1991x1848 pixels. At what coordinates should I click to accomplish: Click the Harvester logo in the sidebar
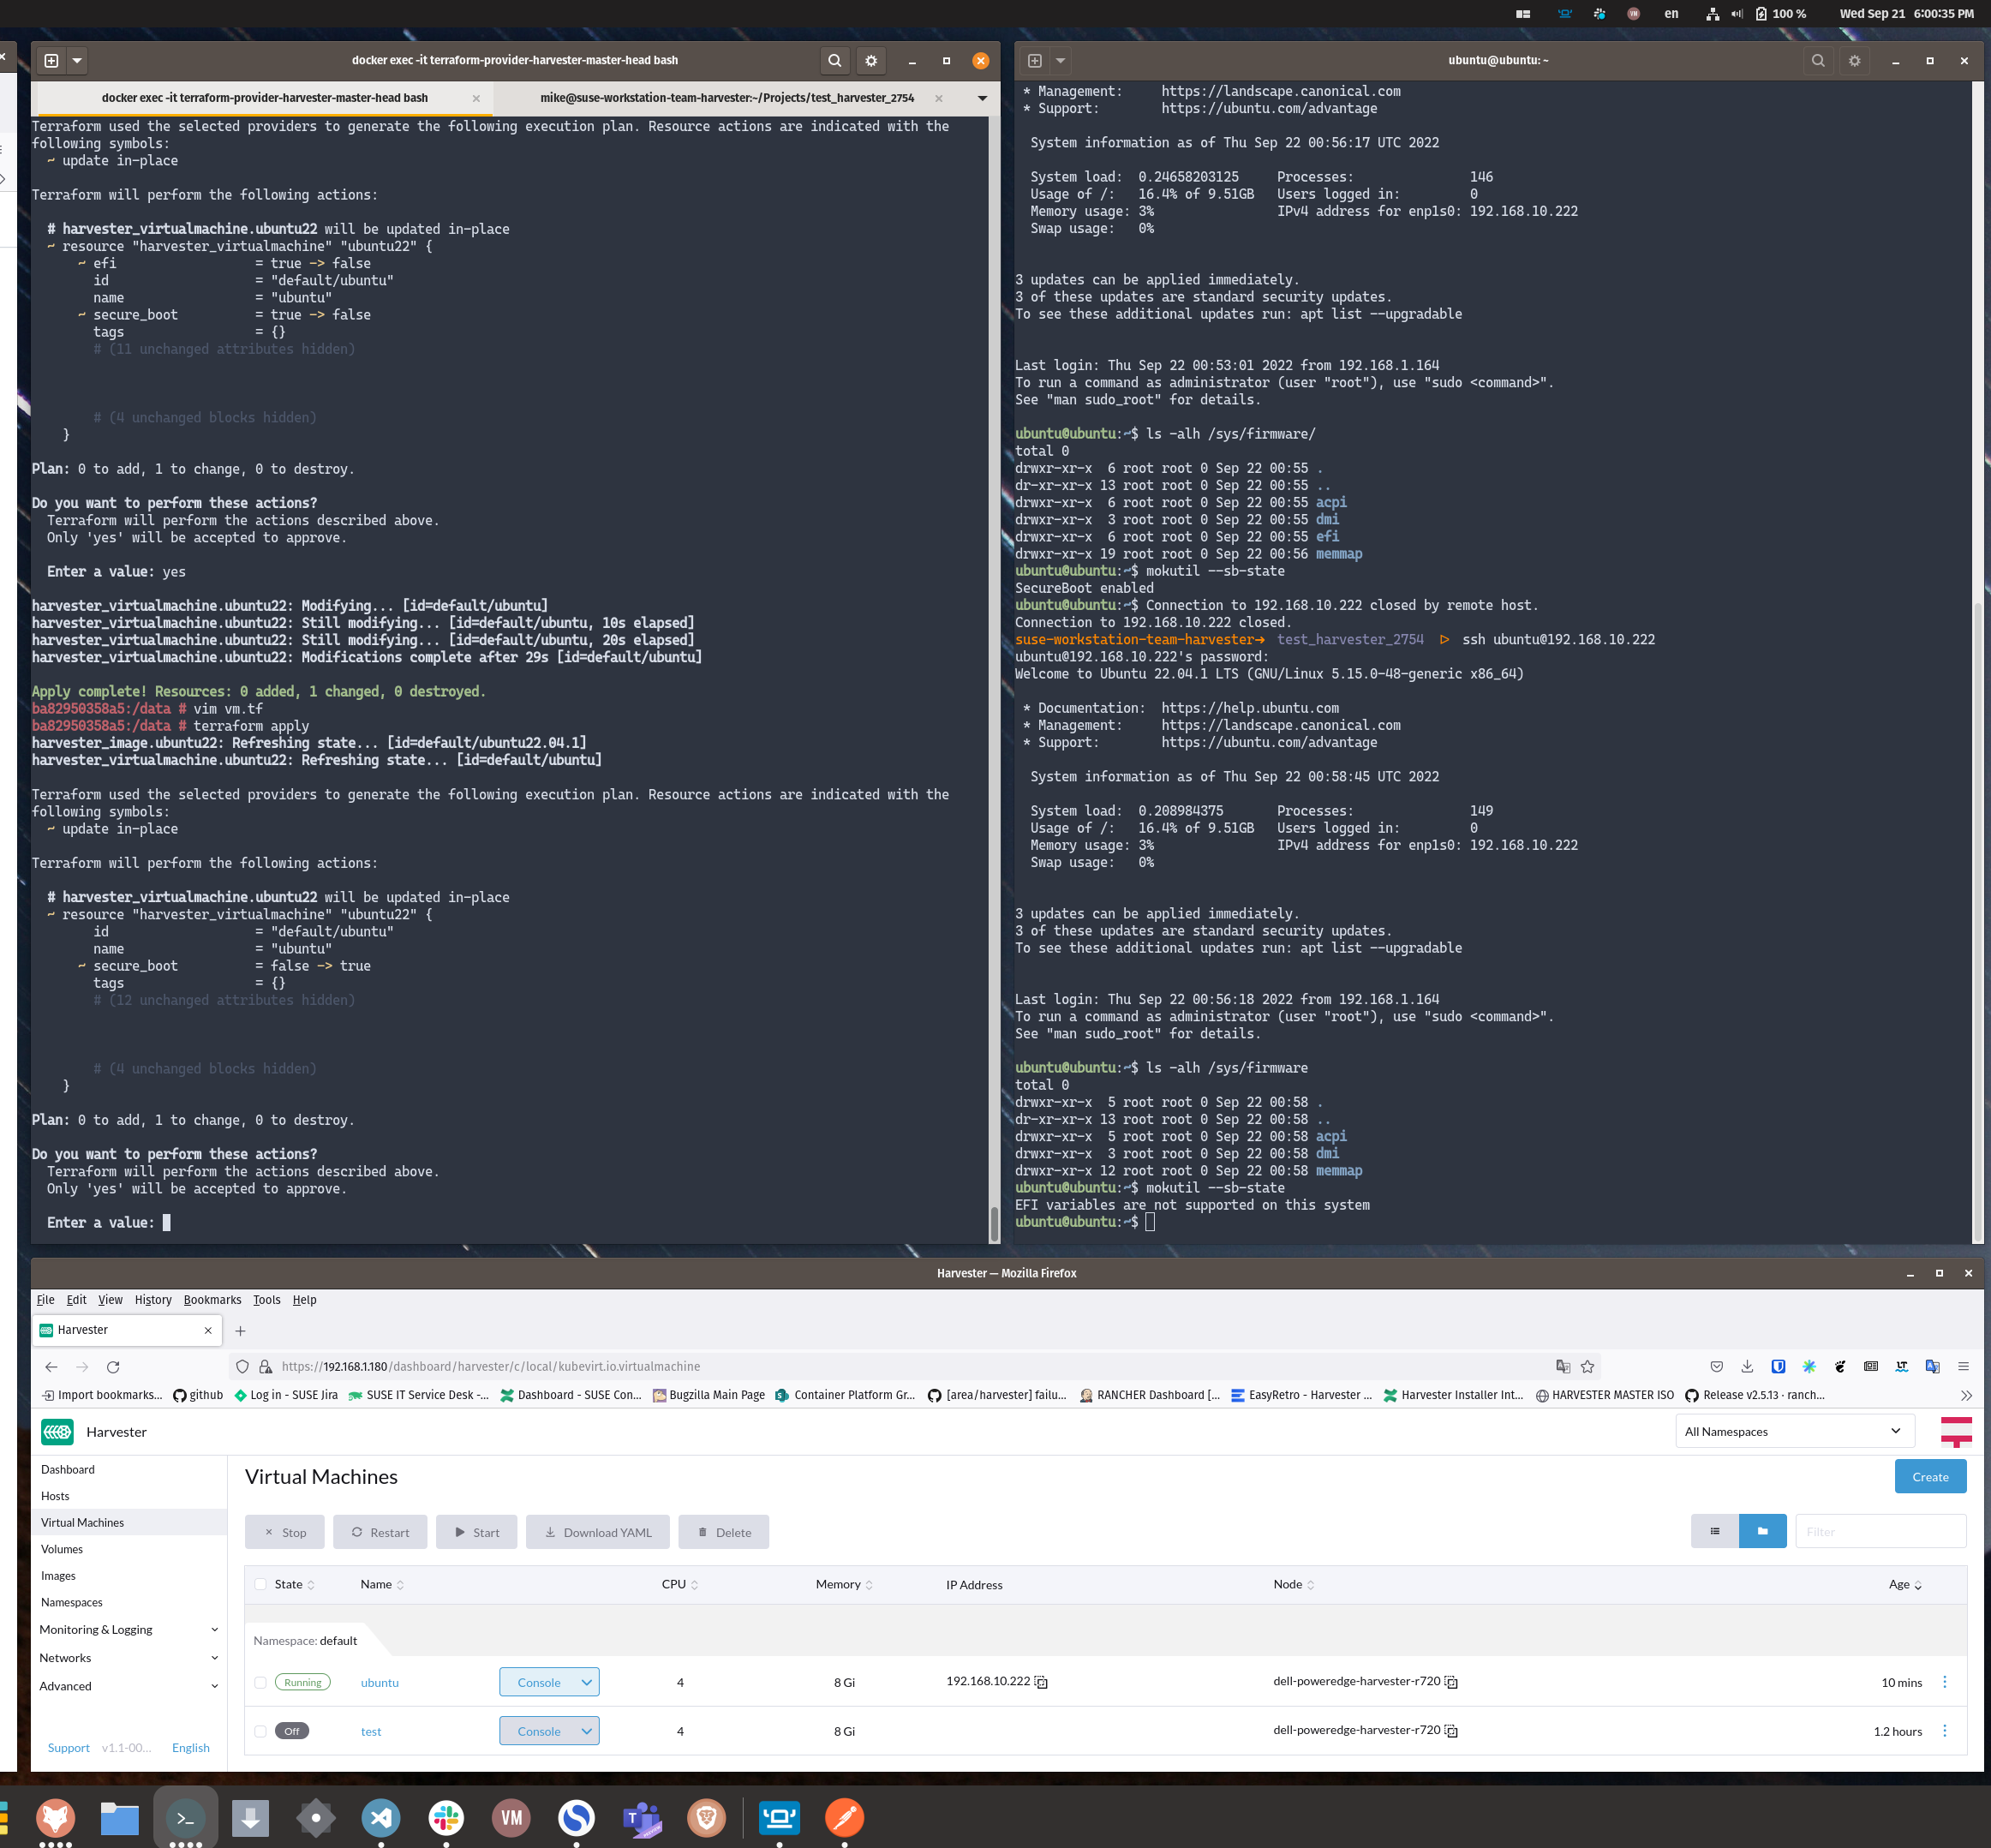coord(57,1431)
